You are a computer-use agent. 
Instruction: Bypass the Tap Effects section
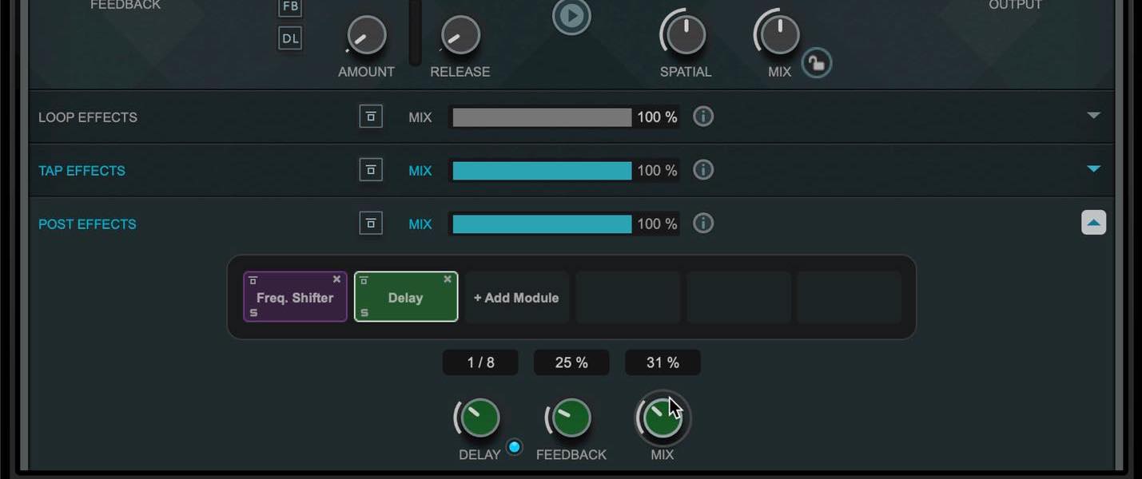pos(371,170)
